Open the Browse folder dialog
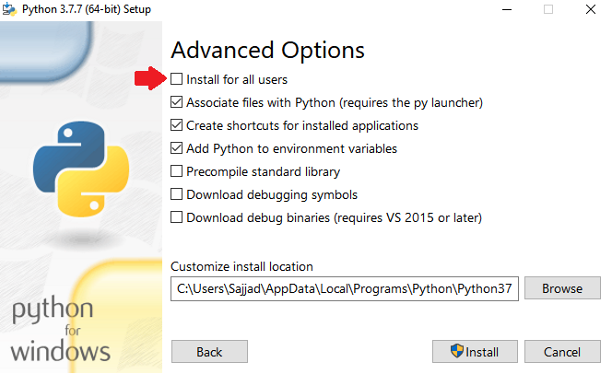Image resolution: width=612 pixels, height=374 pixels. tap(562, 288)
